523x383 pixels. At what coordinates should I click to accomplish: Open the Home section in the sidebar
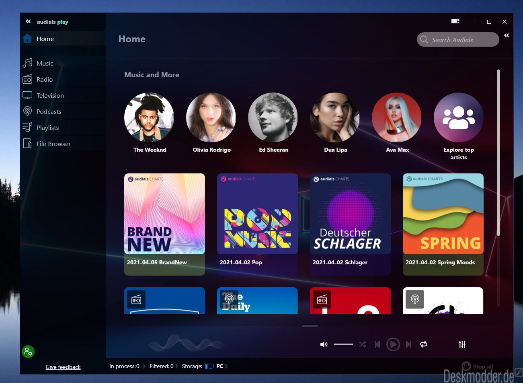63,39
